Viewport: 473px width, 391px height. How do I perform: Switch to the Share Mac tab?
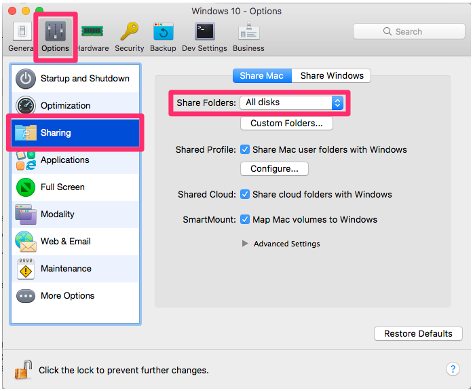262,75
